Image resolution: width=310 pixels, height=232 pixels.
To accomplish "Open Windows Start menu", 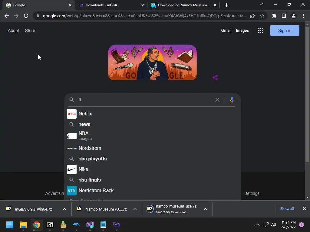I will pyautogui.click(x=10, y=225).
